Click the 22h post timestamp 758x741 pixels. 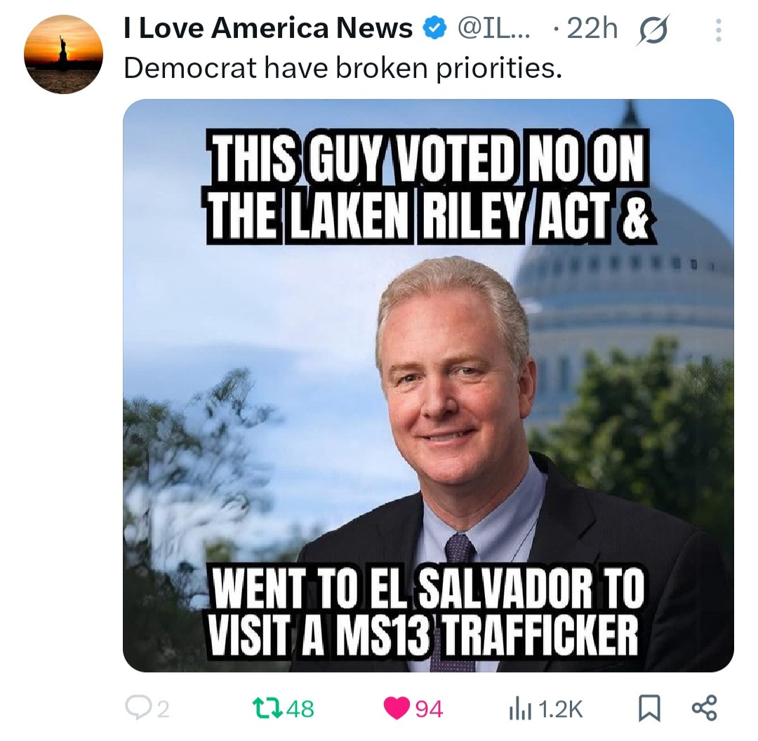tap(592, 28)
